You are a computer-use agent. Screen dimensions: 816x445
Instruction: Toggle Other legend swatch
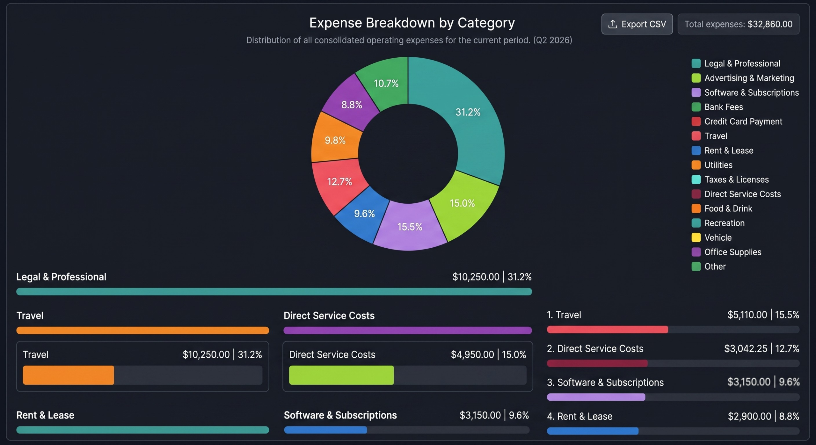click(696, 266)
